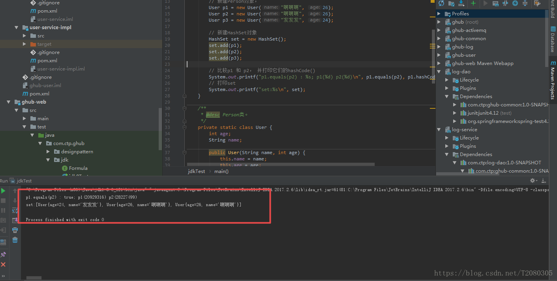Expand main folder under ghub-web src
The height and width of the screenshot is (281, 557).
[x=24, y=119]
